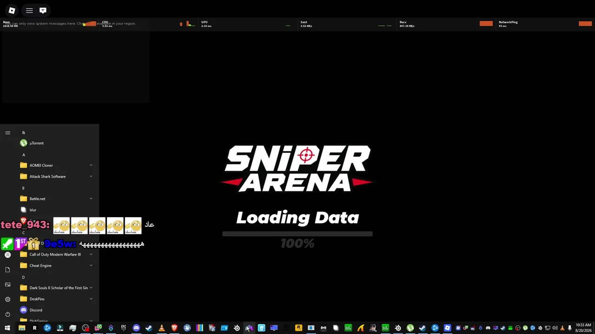Image resolution: width=595 pixels, height=334 pixels.
Task: Click the 'NetworkPing' stat label
Action: pyautogui.click(x=508, y=22)
